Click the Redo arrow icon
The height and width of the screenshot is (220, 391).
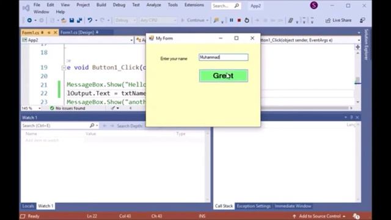(x=102, y=20)
